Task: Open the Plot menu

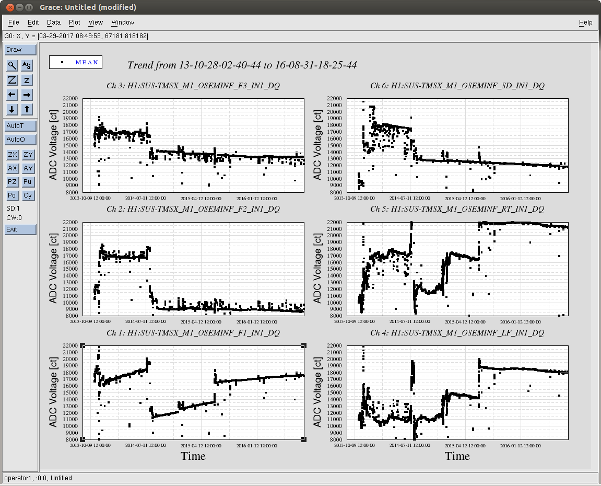Action: 75,22
